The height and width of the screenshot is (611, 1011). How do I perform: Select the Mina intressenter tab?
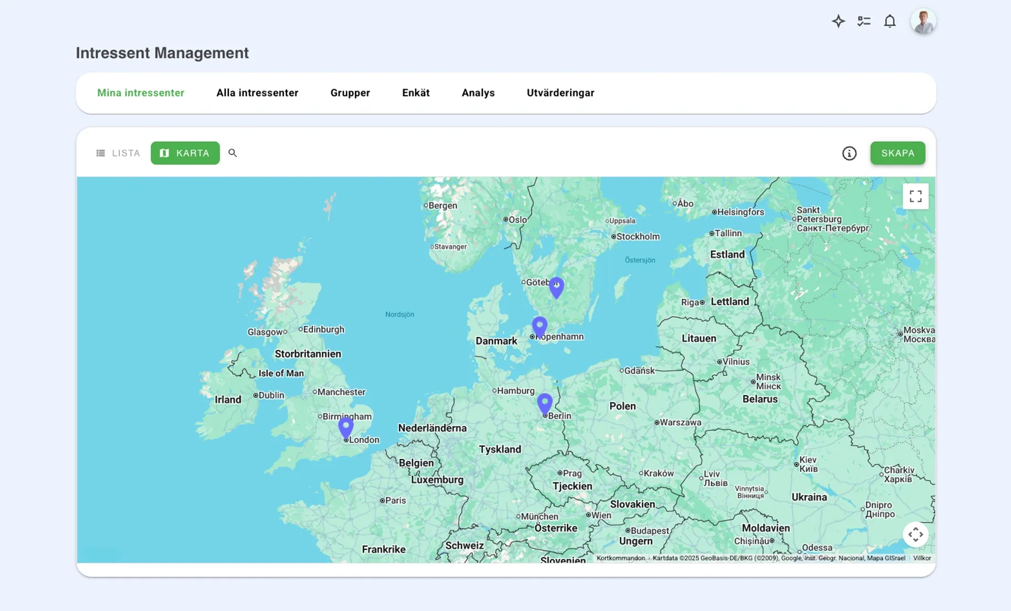[140, 93]
